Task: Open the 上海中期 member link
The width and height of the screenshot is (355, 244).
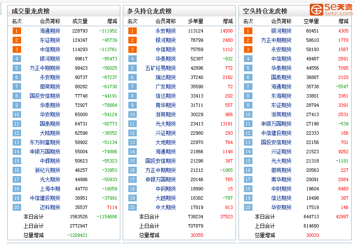Action: [x=50, y=189]
